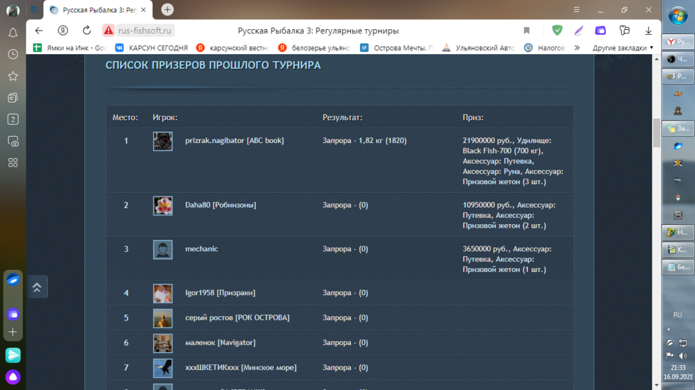The image size is (695, 390).
Task: Expand the Другие закладки bookmarks folder
Action: pos(623,48)
